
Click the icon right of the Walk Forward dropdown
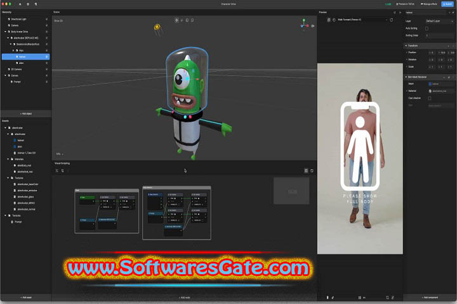(392, 20)
